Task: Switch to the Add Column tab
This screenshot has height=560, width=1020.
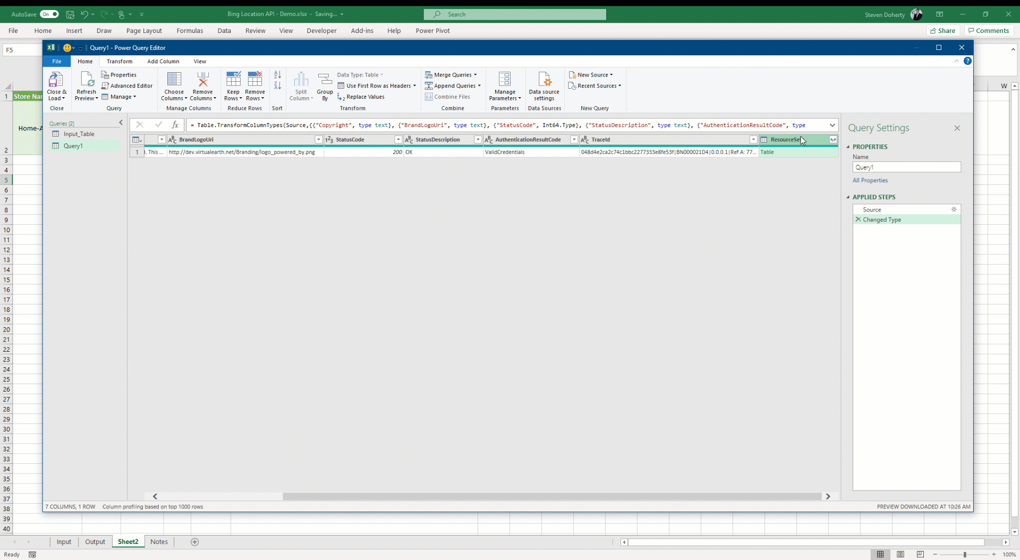Action: [163, 61]
